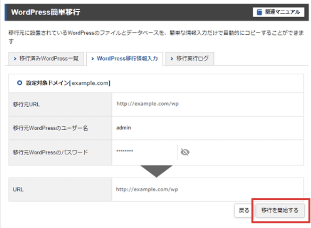Click the 設定対象ドメイン[example.com] heading text
The image size is (311, 228).
point(68,83)
